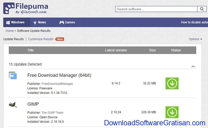Click the Installed Version 5.1.38.7312 text

[47, 93]
